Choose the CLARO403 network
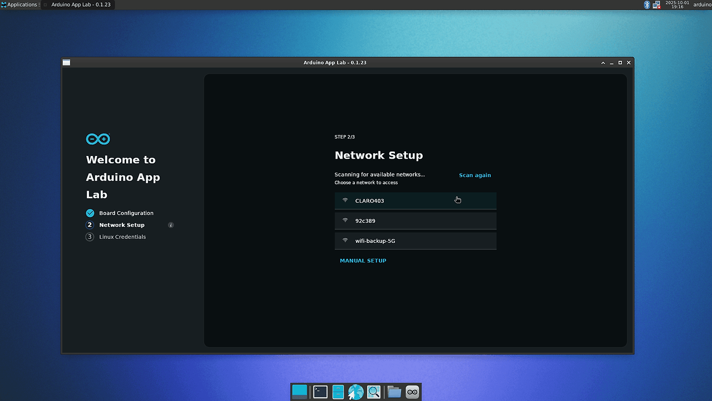Screen dimensions: 712x401 coord(416,200)
